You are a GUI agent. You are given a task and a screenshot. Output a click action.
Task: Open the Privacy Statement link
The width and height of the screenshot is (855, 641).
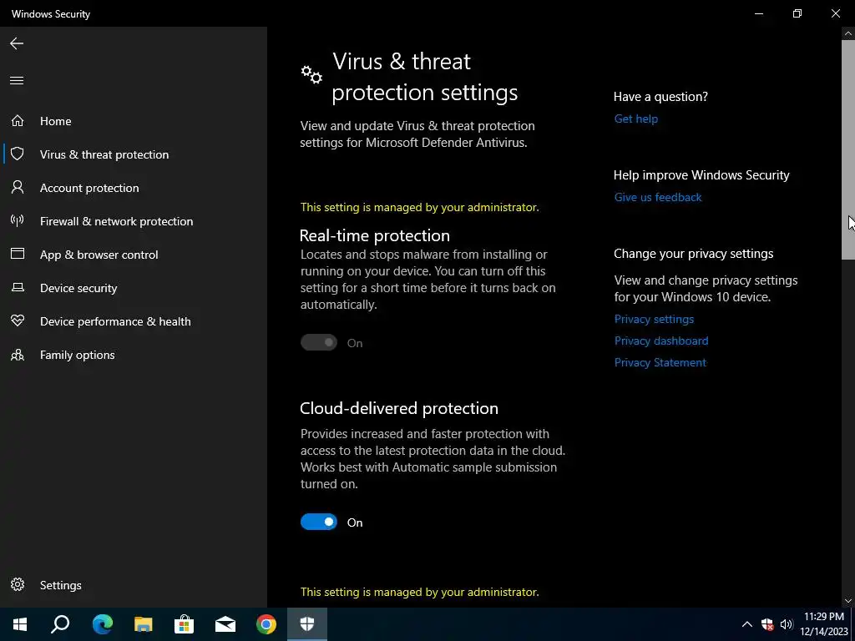click(660, 362)
